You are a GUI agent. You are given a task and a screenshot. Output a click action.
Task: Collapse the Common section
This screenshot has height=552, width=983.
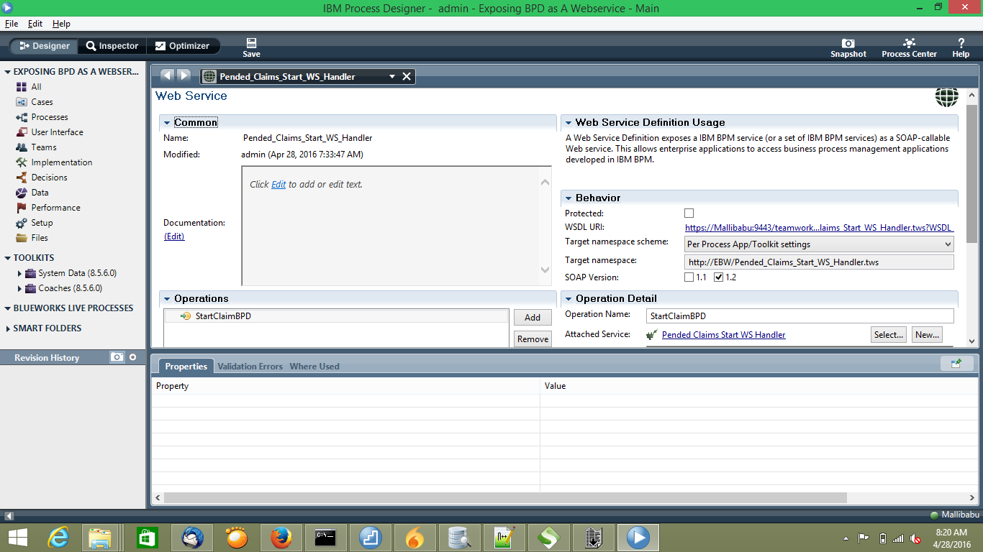(167, 122)
